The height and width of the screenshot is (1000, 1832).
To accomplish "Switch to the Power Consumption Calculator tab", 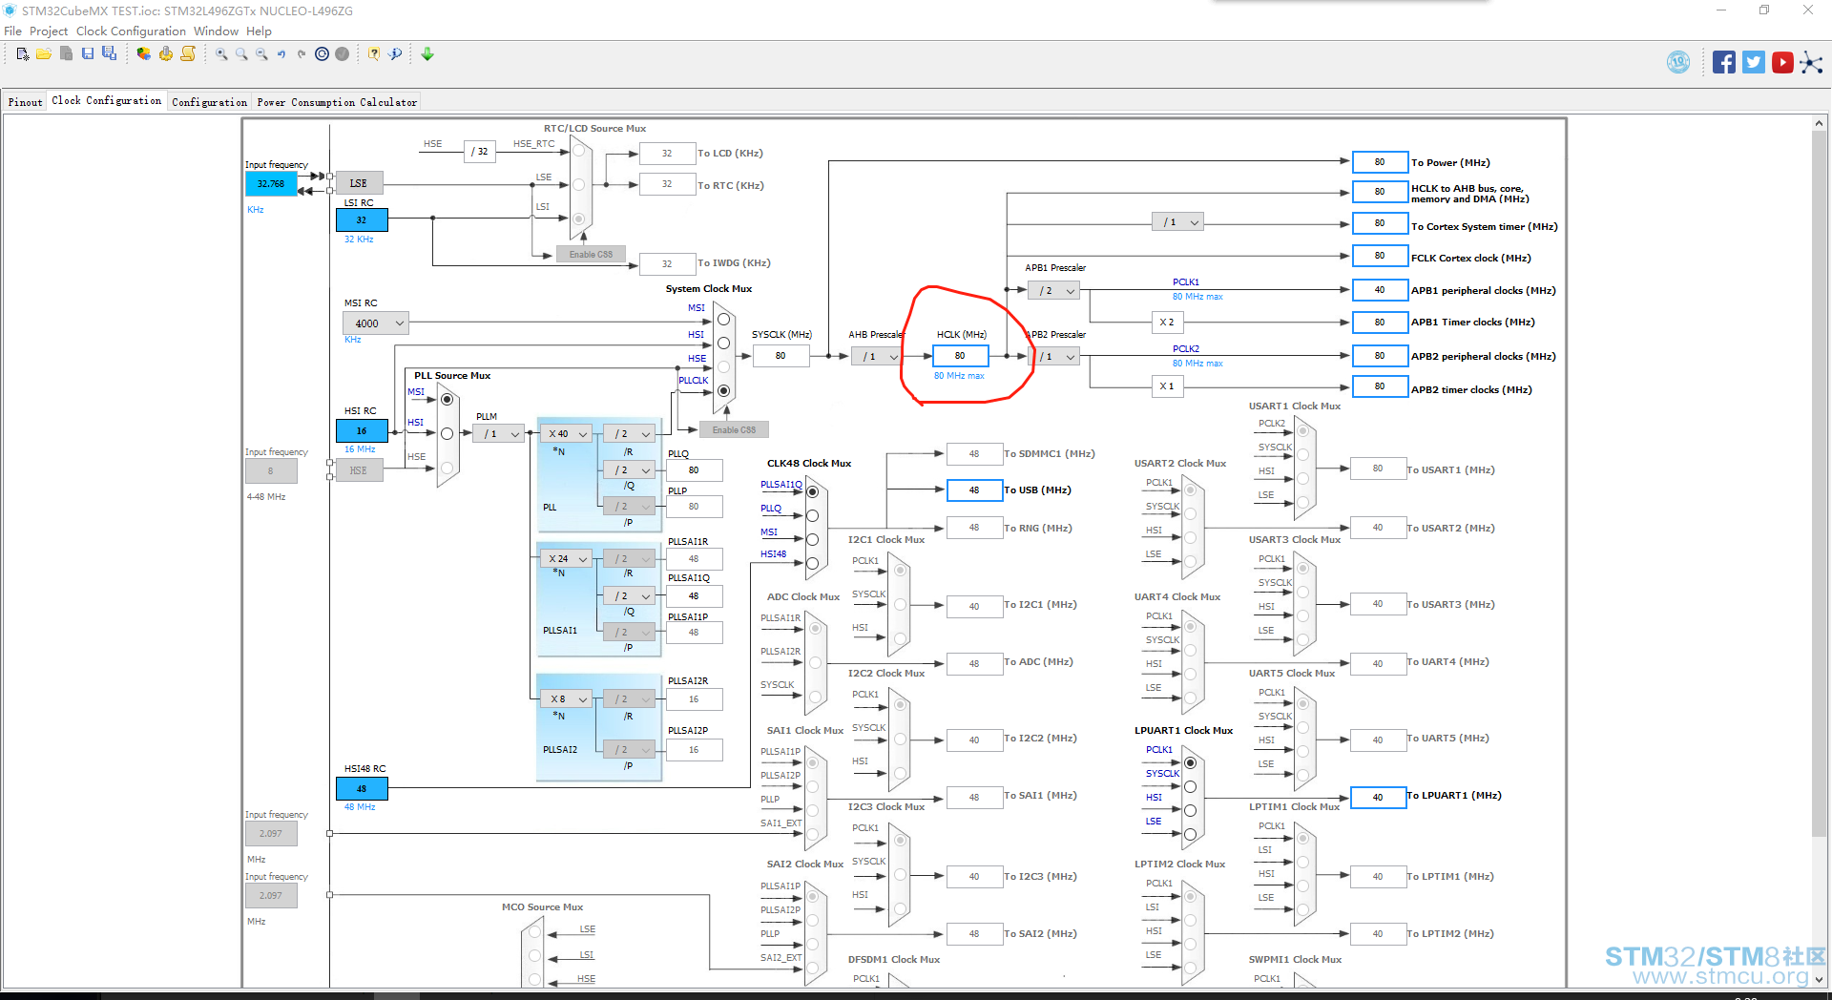I will point(337,102).
